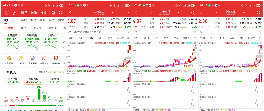This screenshot has height=111, width=264.
Task: Switch 上海建工 chart to 分时
Action: pos(71,38)
